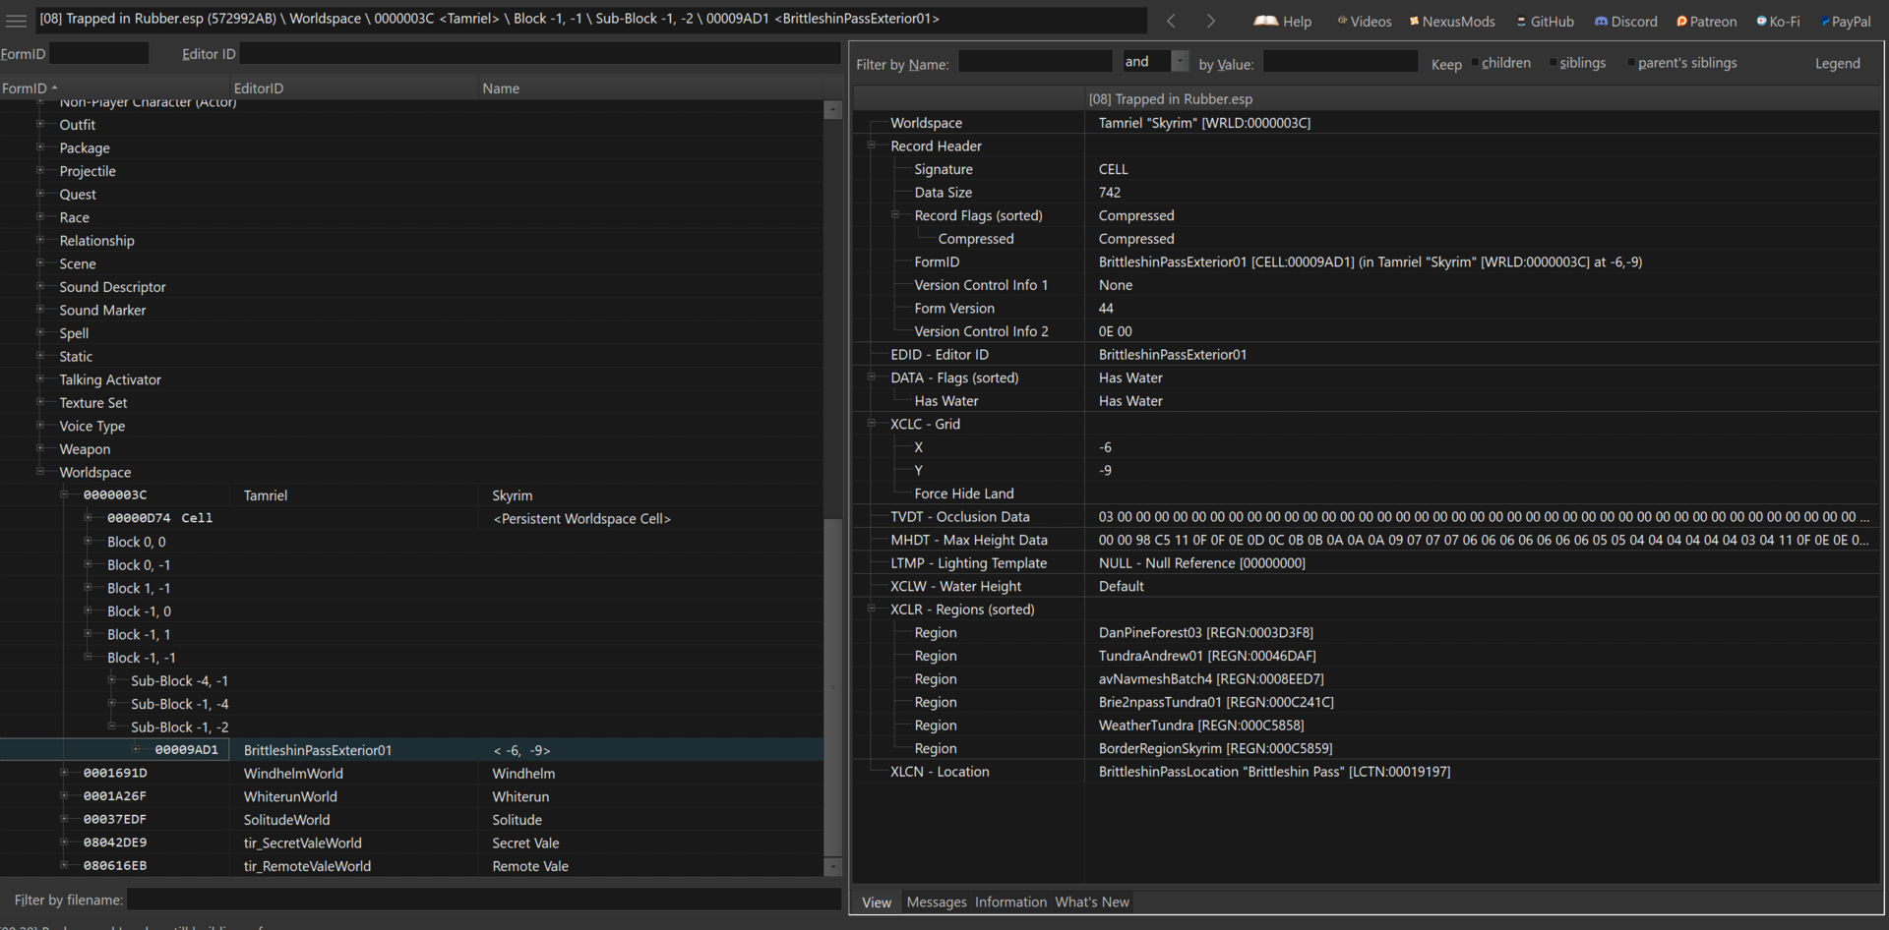Visit the NexusMods page

[x=1452, y=21]
